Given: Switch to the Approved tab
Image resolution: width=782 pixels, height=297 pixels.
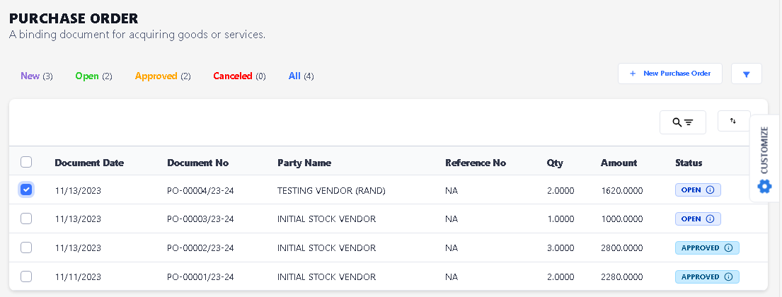Looking at the screenshot, I should pos(162,76).
